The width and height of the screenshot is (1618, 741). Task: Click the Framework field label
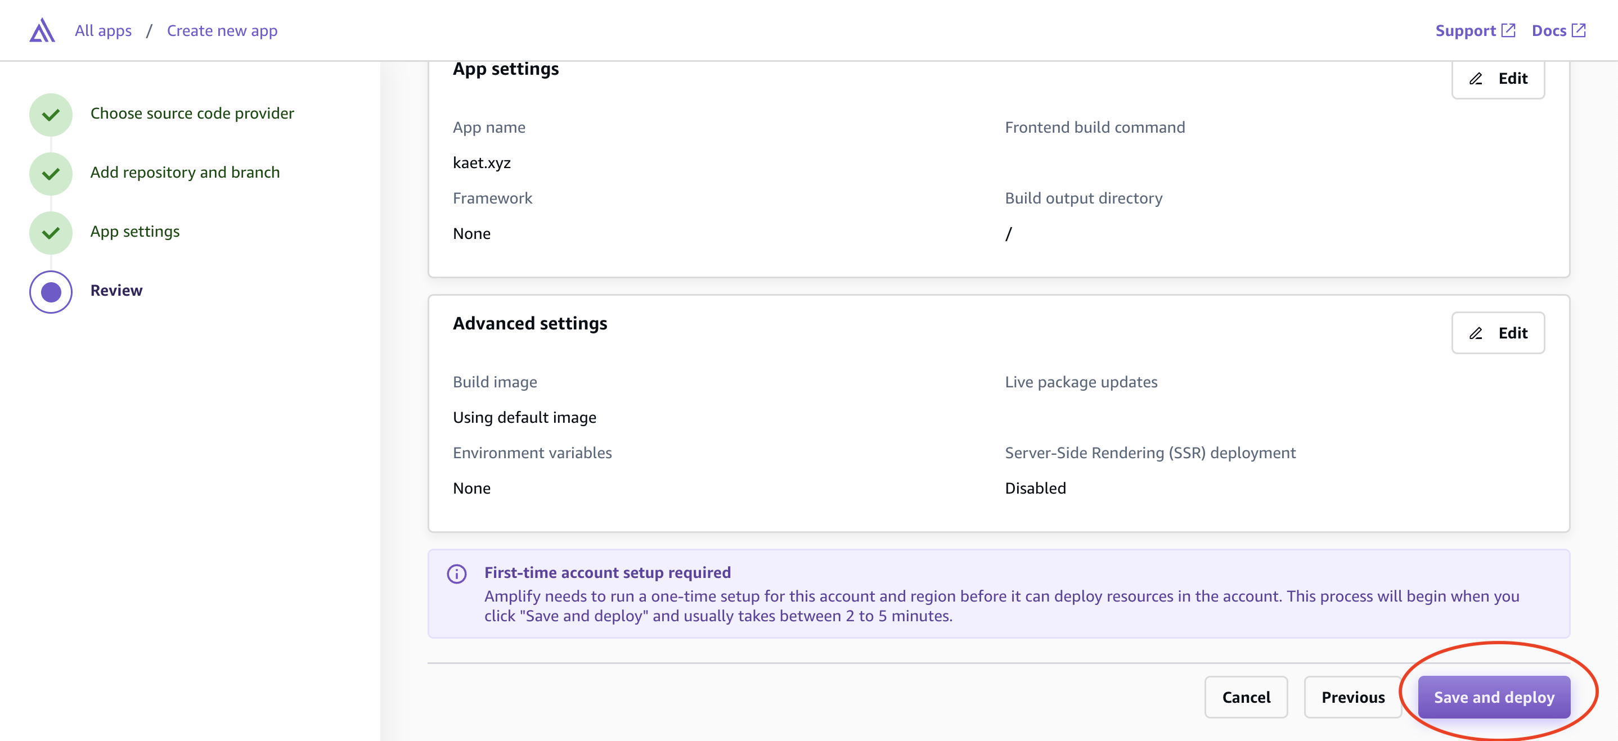(492, 198)
